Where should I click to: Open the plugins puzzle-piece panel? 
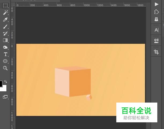point(156,12)
